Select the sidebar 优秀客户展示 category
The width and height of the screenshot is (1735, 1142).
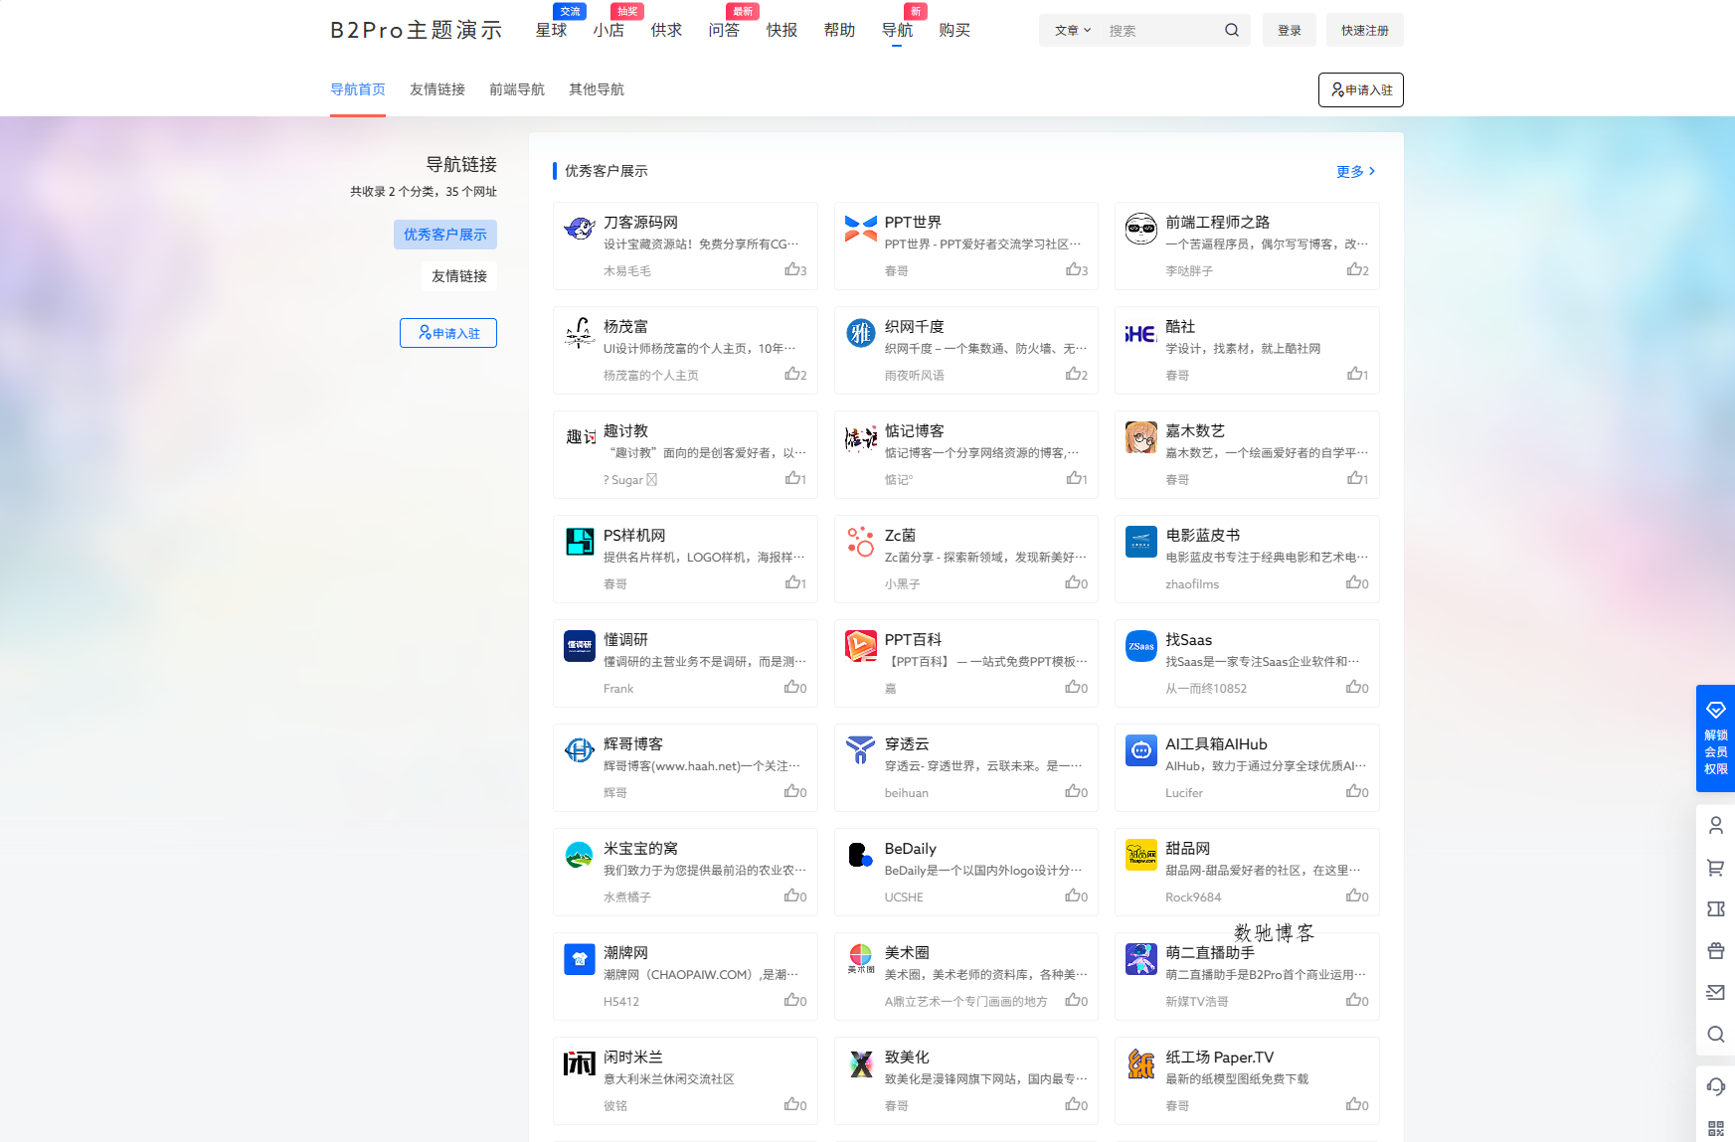[445, 235]
